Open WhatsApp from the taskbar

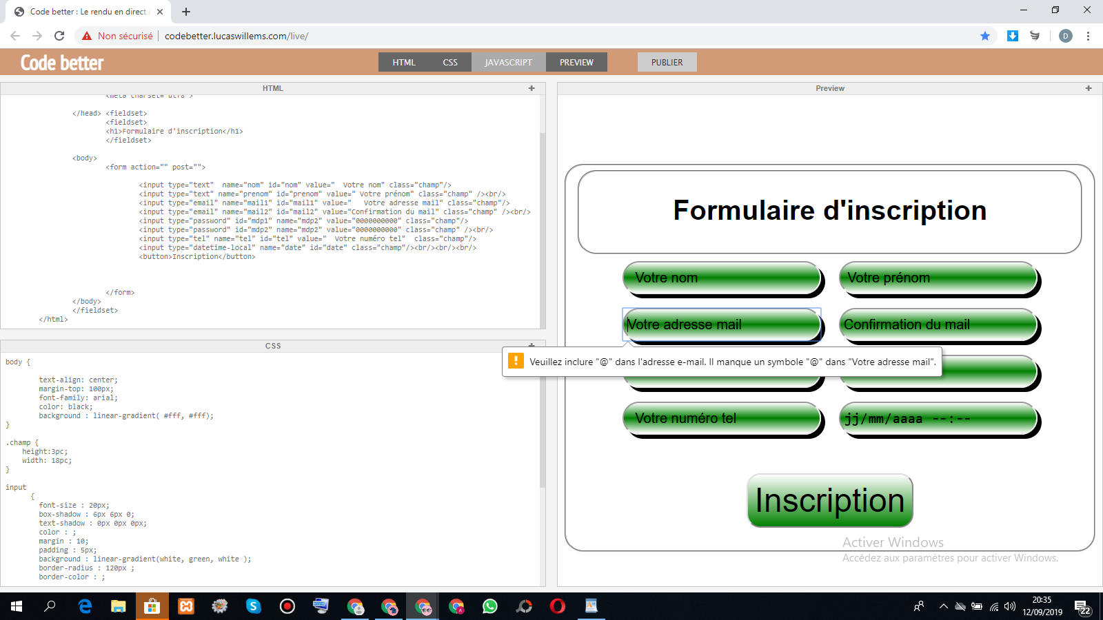(490, 606)
